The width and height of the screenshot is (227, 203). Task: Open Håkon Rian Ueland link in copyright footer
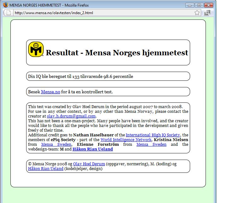pyautogui.click(x=46, y=169)
